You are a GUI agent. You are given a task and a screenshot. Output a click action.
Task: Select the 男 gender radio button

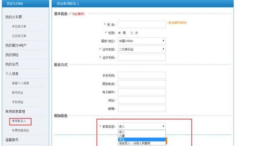coord(119,33)
